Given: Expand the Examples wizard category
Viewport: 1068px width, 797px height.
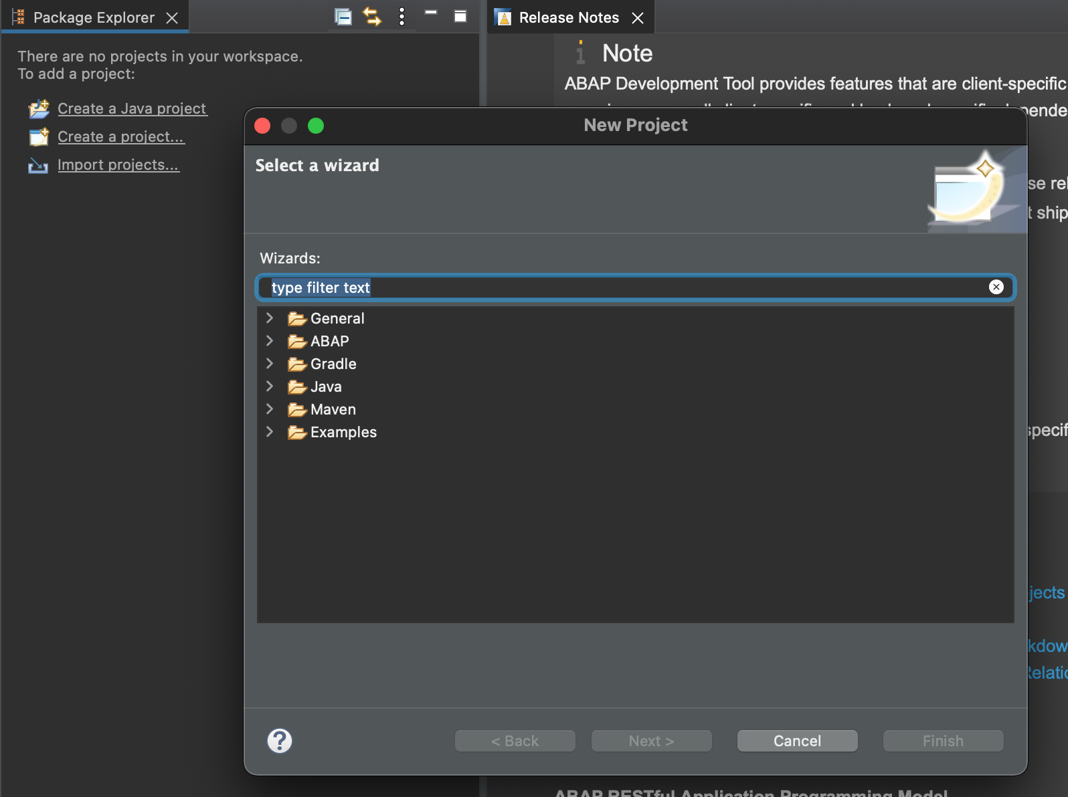Looking at the screenshot, I should coord(270,431).
